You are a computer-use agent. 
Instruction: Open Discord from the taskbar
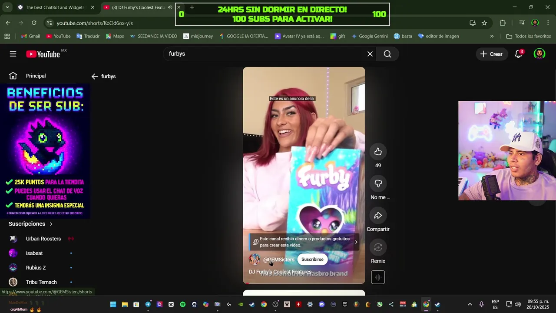pos(321,304)
